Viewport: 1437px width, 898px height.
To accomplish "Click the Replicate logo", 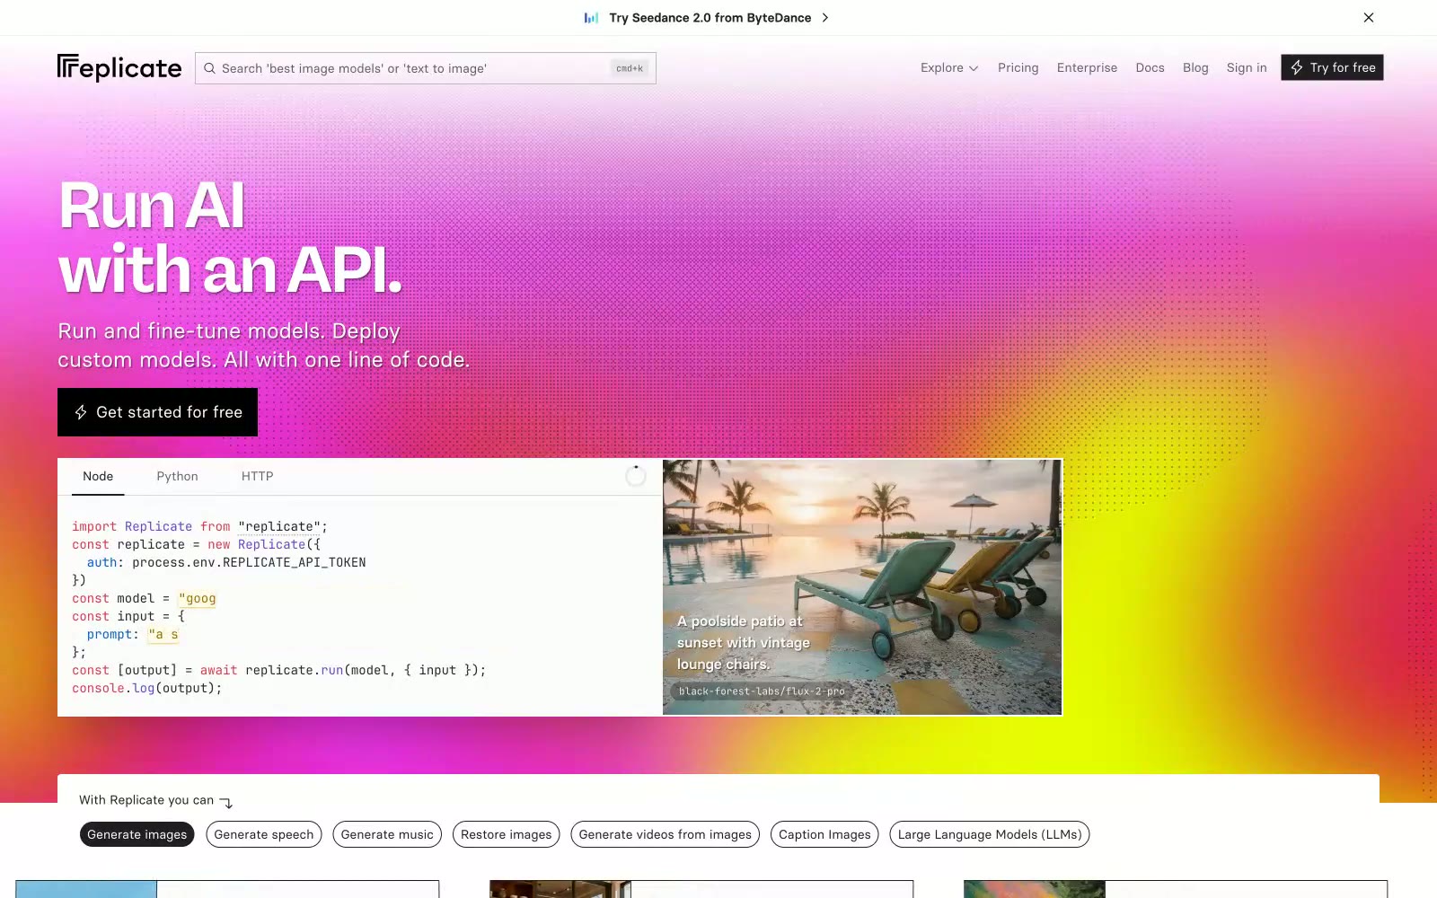I will pos(119,68).
